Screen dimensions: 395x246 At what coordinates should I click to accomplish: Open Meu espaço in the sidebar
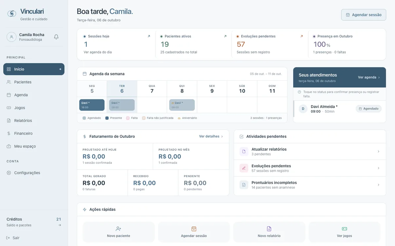tap(34, 146)
